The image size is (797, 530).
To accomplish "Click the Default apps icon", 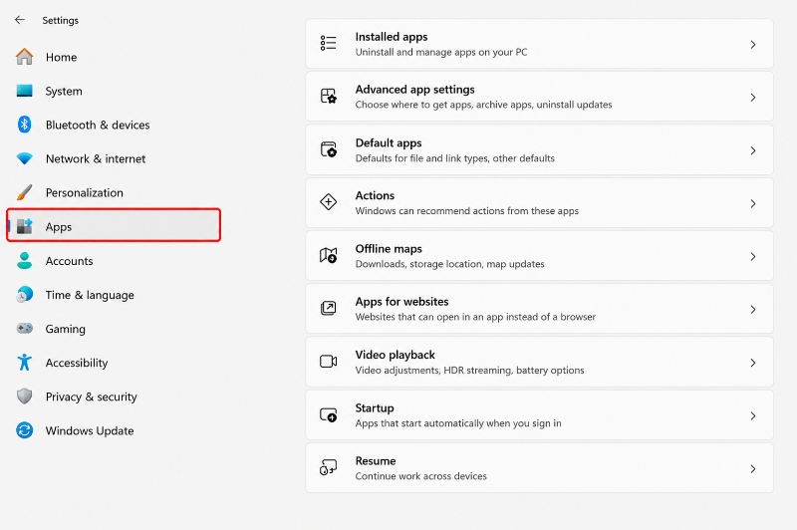I will pos(329,149).
